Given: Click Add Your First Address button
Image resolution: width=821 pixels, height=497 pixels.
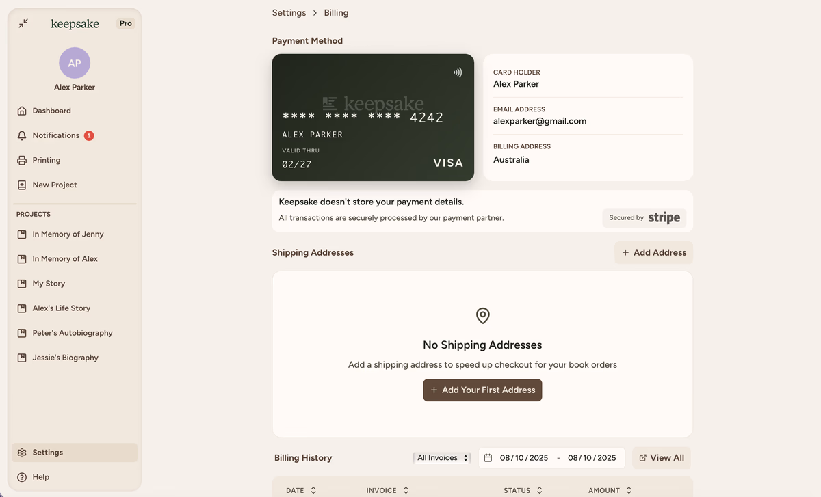Looking at the screenshot, I should (x=482, y=390).
